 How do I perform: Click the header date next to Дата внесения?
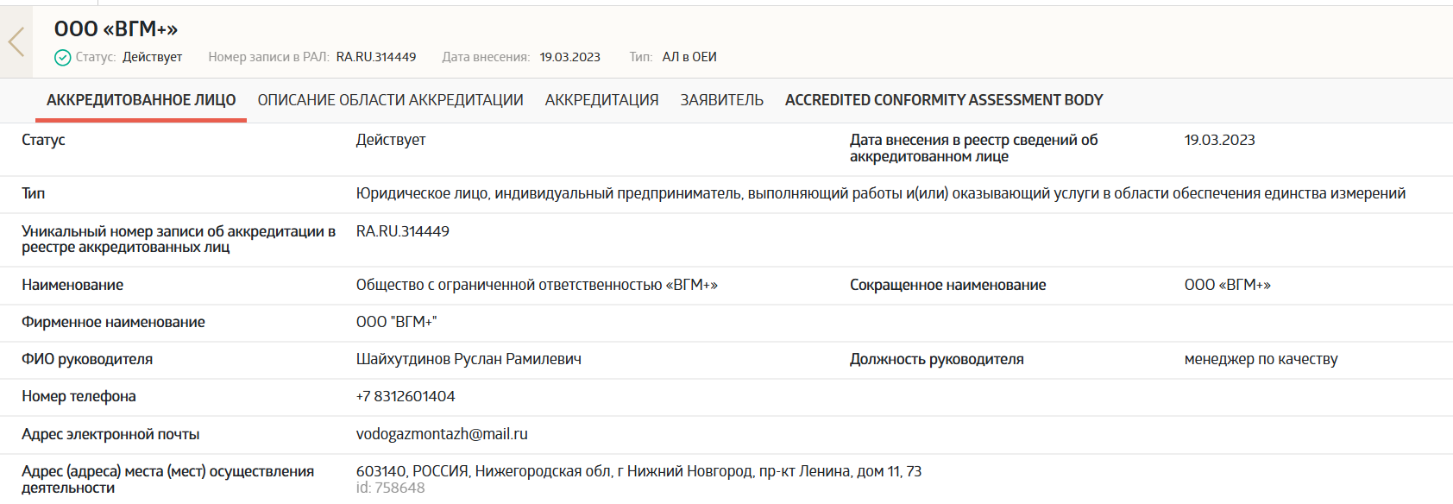tap(569, 57)
